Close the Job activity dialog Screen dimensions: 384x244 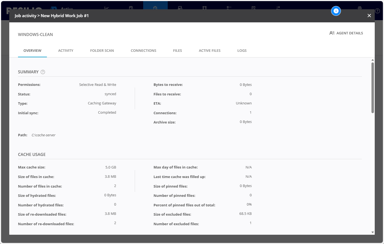369,16
